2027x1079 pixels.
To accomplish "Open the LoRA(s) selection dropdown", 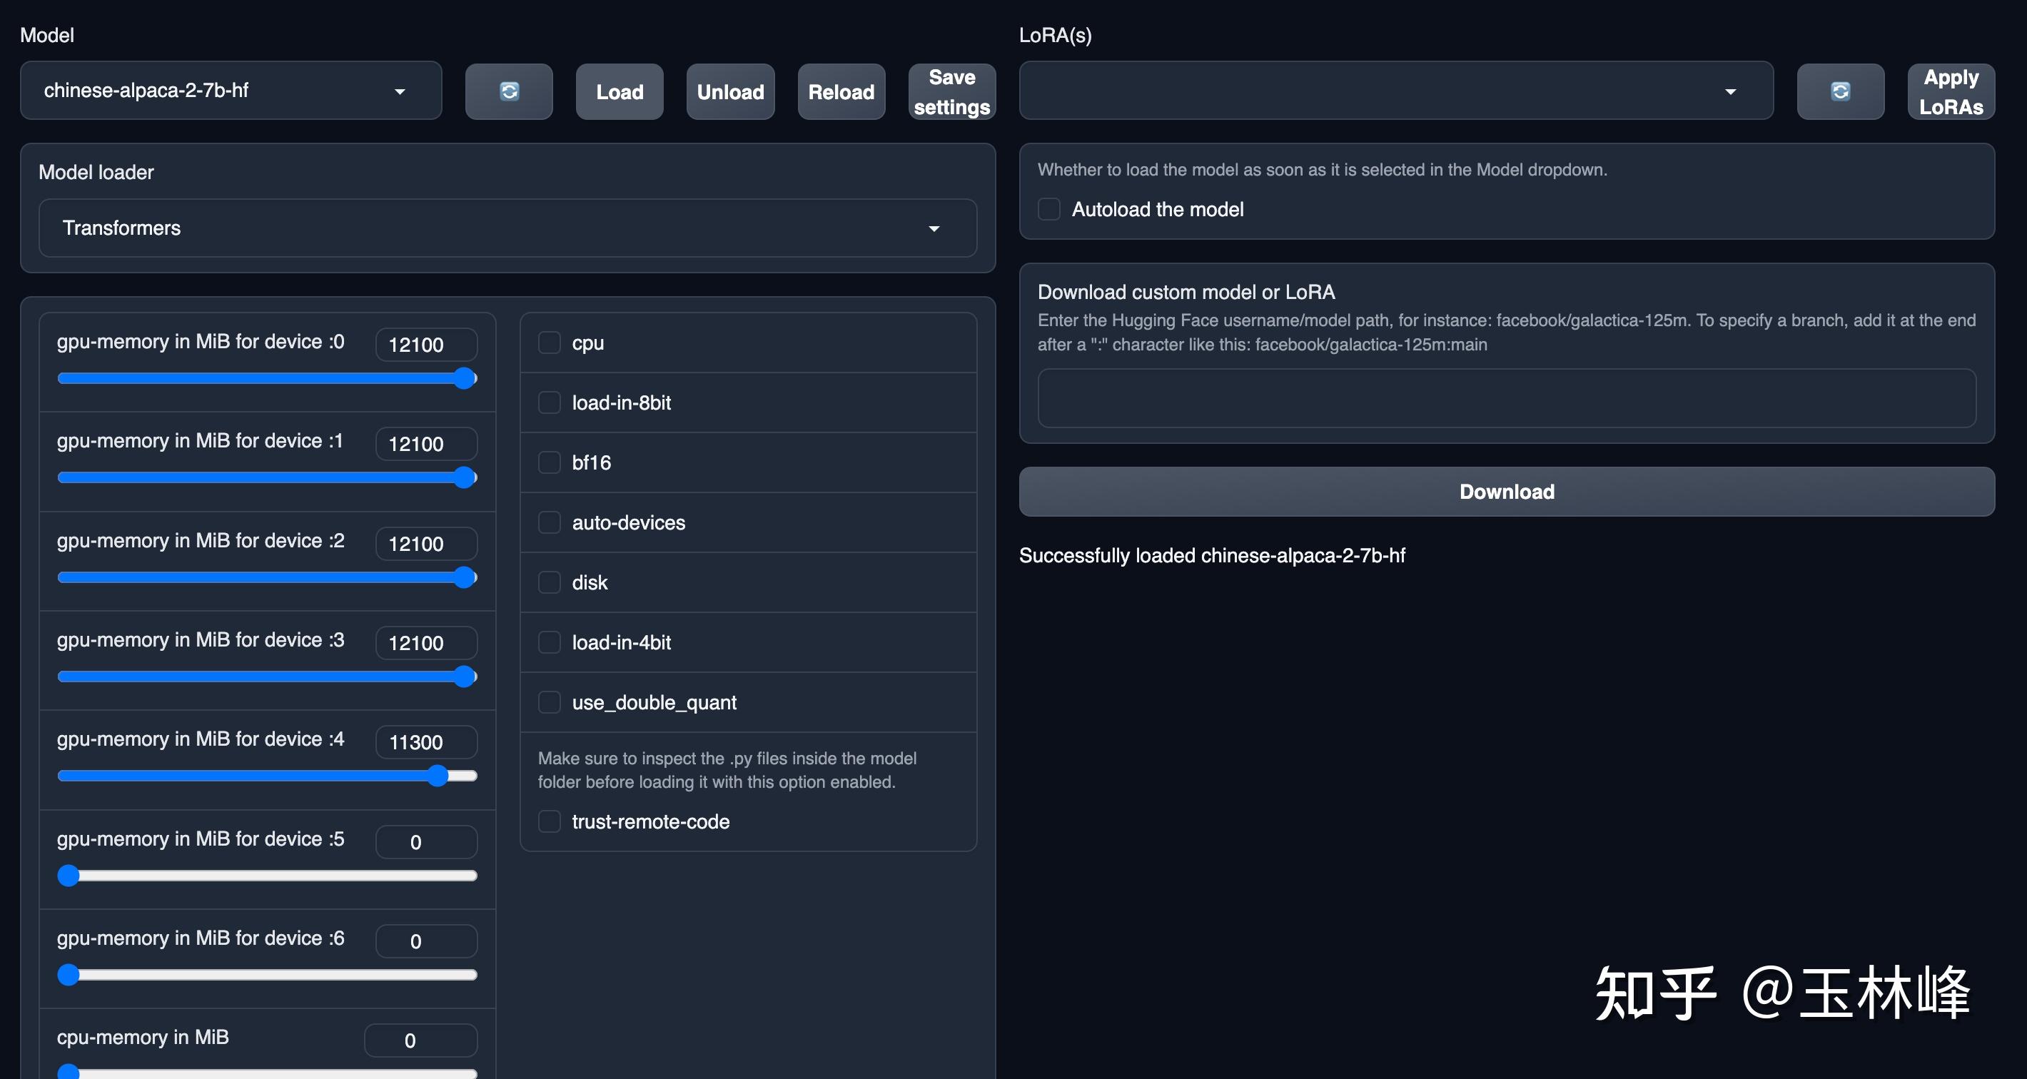I will click(x=1395, y=91).
